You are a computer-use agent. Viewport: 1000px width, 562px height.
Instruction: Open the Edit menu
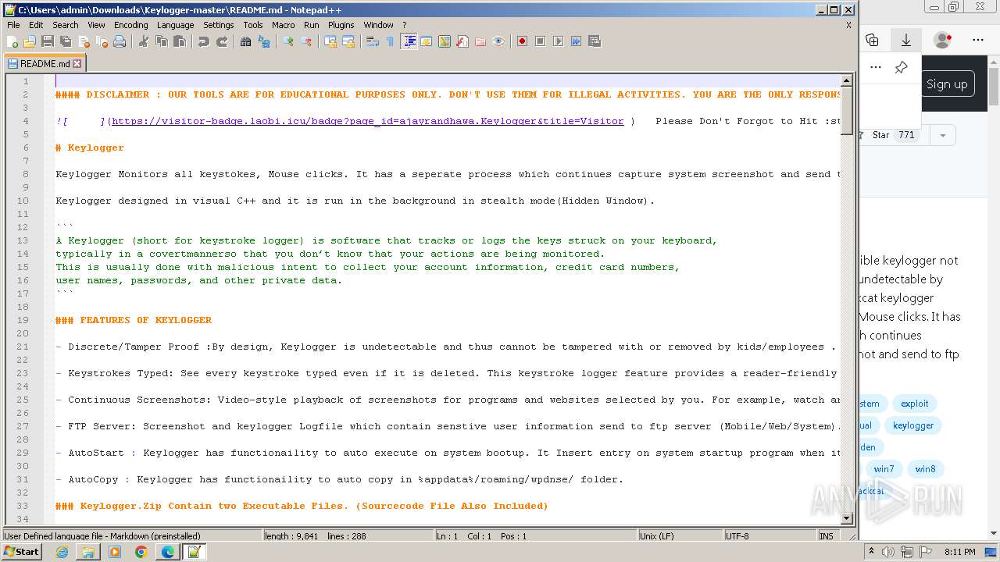[x=36, y=25]
